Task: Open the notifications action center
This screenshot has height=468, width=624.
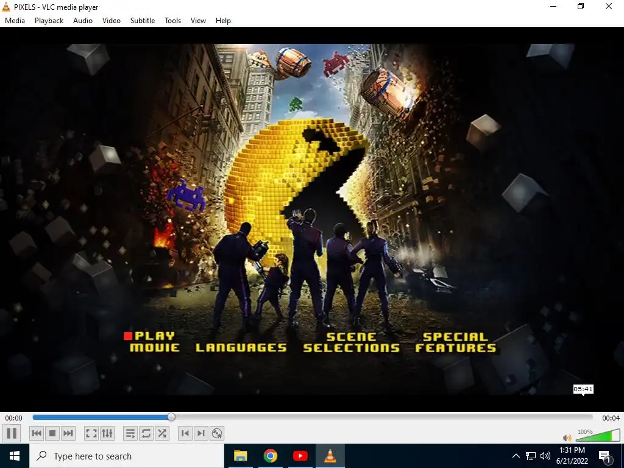Action: [x=605, y=456]
